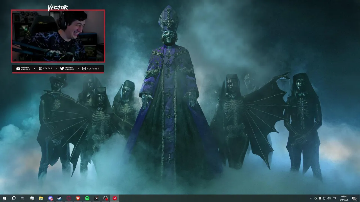This screenshot has height=202, width=360.
Task: Open Task View from taskbar
Action: [x=22, y=198]
